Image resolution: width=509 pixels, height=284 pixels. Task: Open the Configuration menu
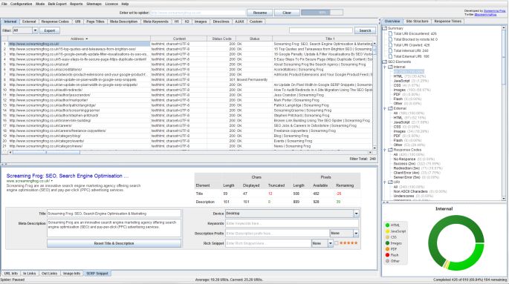coord(21,4)
